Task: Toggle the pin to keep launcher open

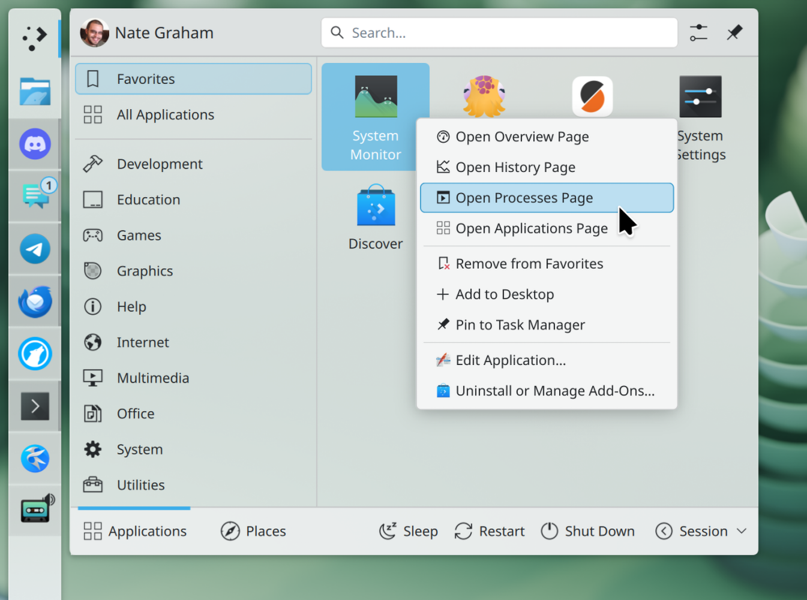Action: [x=734, y=33]
